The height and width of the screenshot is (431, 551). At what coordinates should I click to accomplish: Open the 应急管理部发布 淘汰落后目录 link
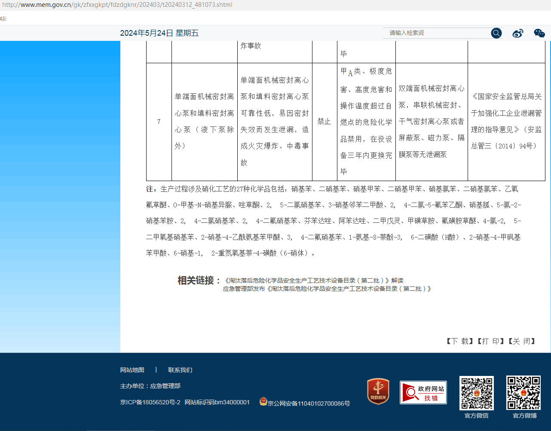click(327, 289)
